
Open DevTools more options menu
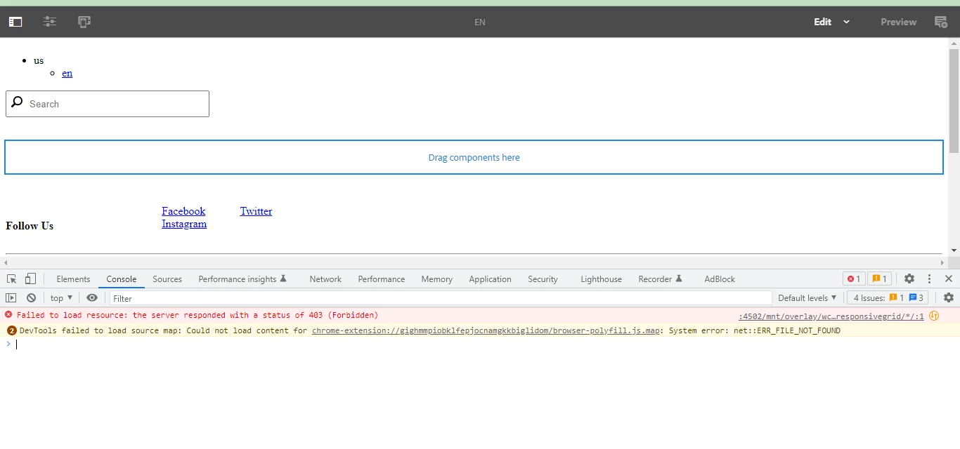click(x=929, y=279)
